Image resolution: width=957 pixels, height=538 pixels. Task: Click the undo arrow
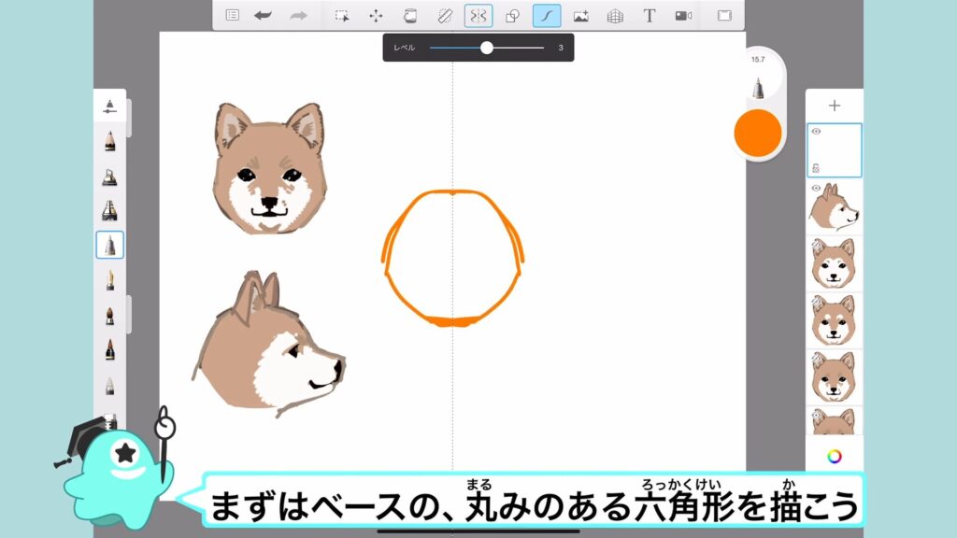pyautogui.click(x=264, y=15)
